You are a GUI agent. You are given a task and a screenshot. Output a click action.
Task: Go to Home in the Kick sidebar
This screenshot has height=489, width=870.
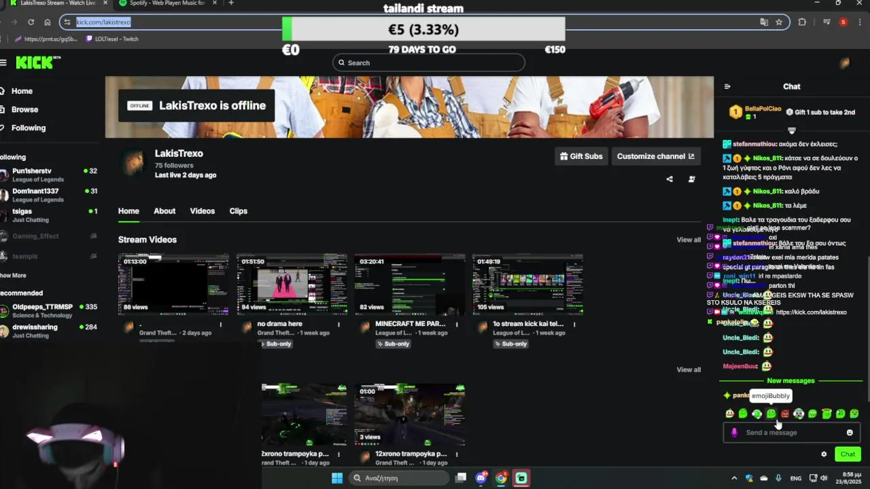(x=17, y=91)
